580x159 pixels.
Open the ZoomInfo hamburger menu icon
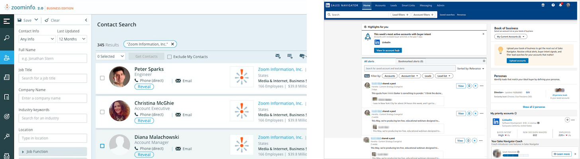pos(7,21)
